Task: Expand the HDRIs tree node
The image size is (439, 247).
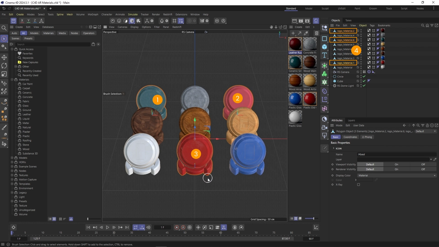Action: (12, 162)
